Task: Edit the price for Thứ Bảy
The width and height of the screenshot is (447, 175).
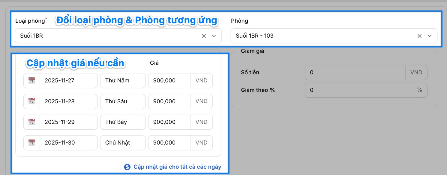Action: [169, 122]
